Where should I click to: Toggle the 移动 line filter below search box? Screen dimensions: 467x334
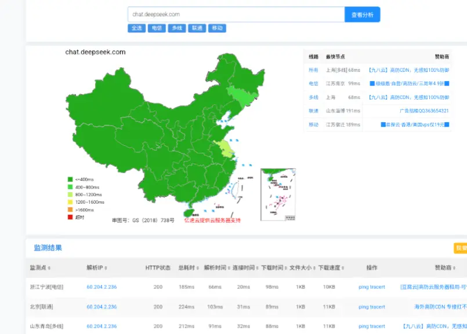(217, 28)
